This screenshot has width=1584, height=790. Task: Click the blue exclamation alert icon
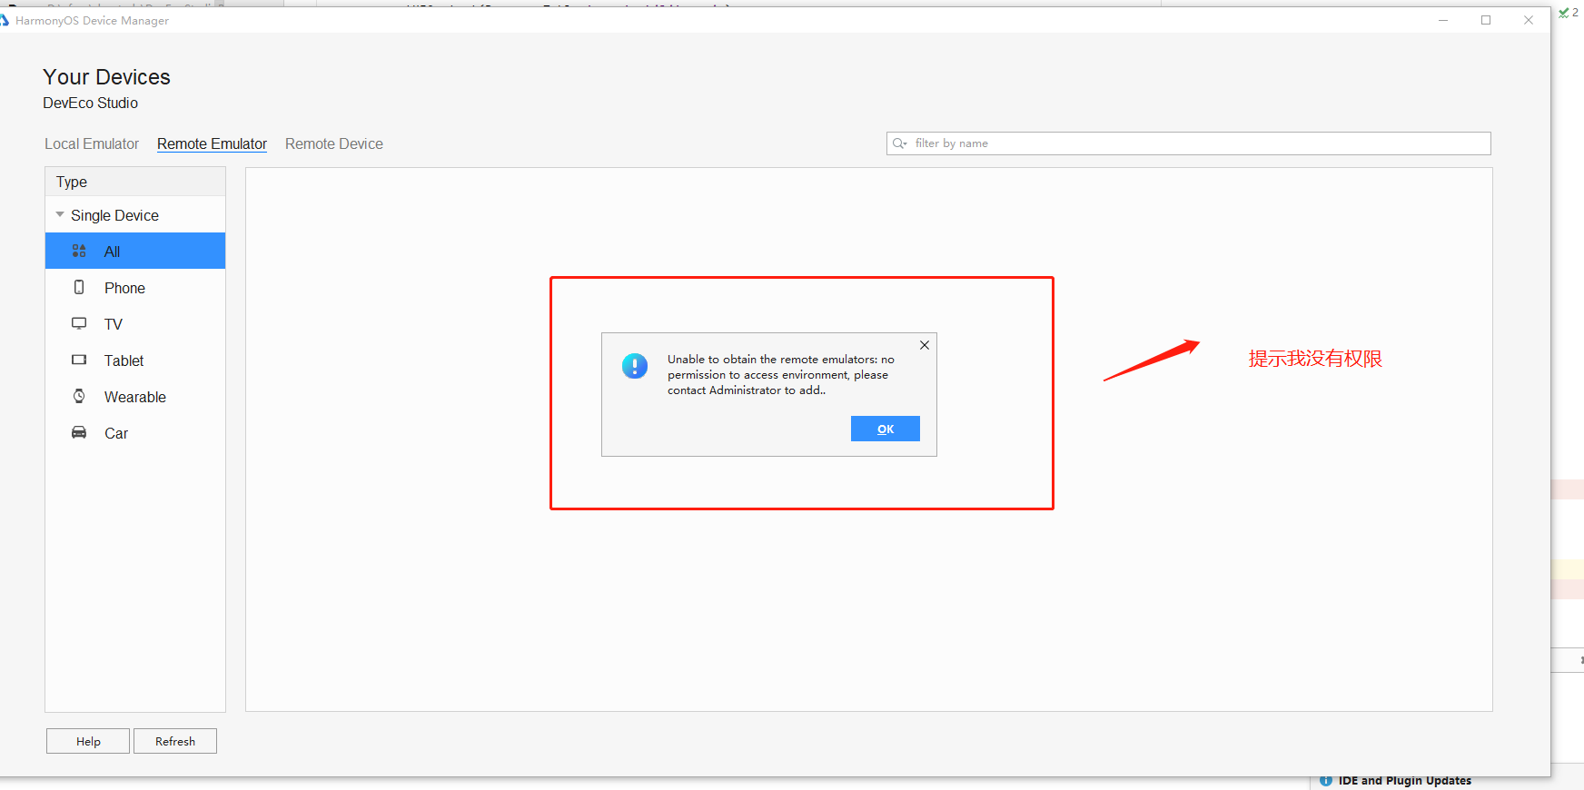pyautogui.click(x=635, y=366)
